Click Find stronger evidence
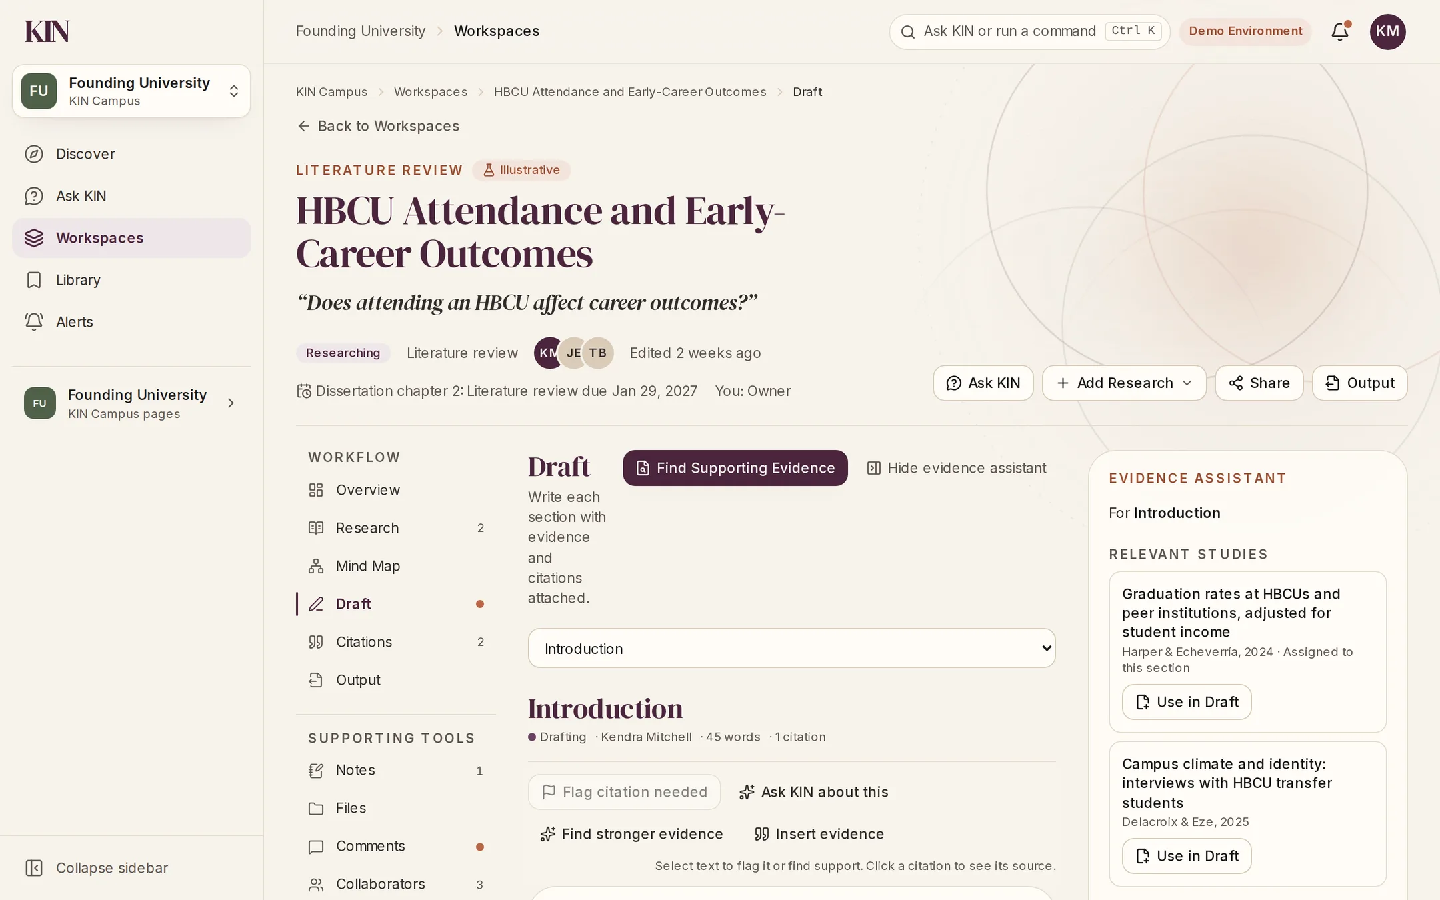Image resolution: width=1440 pixels, height=900 pixels. (631, 834)
